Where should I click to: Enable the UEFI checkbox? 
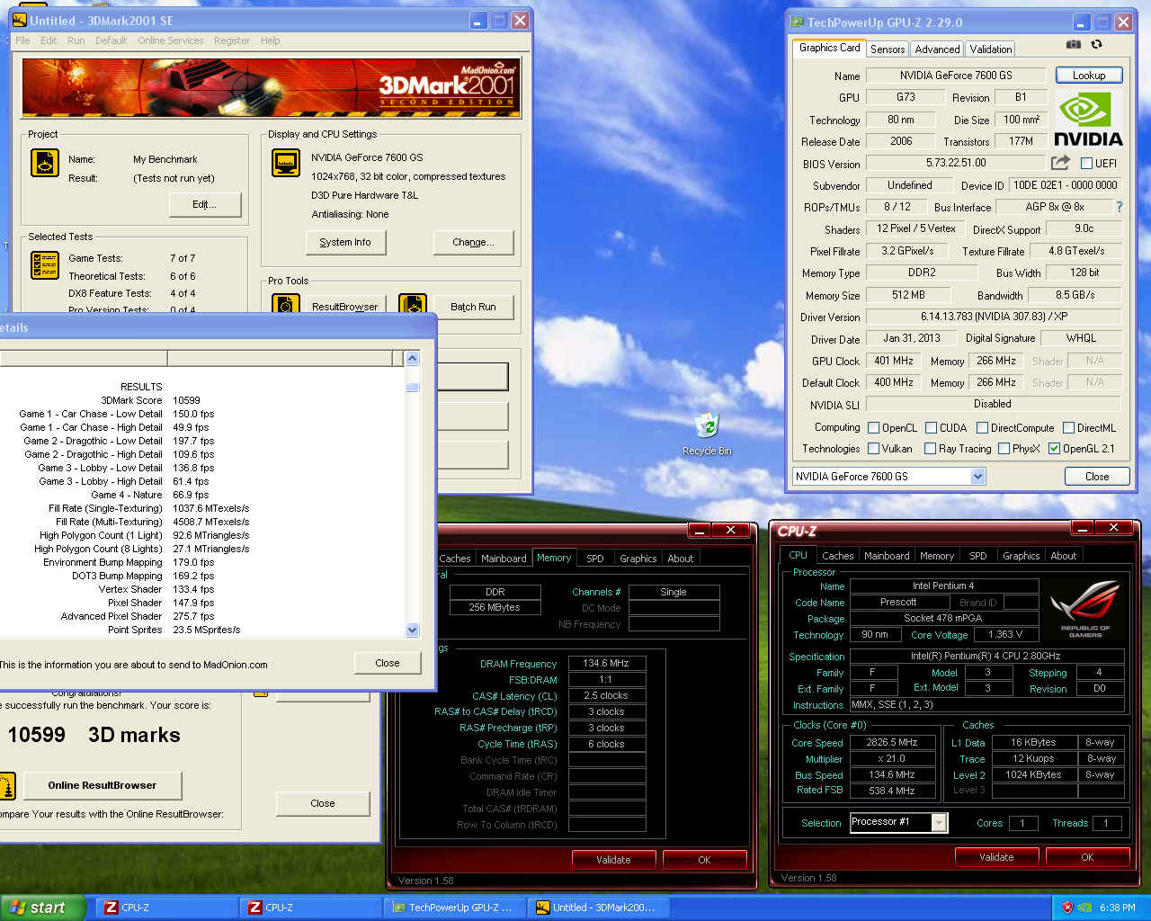[x=1086, y=164]
